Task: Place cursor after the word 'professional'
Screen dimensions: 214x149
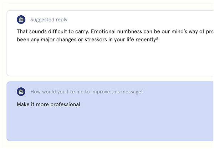Action: point(81,104)
